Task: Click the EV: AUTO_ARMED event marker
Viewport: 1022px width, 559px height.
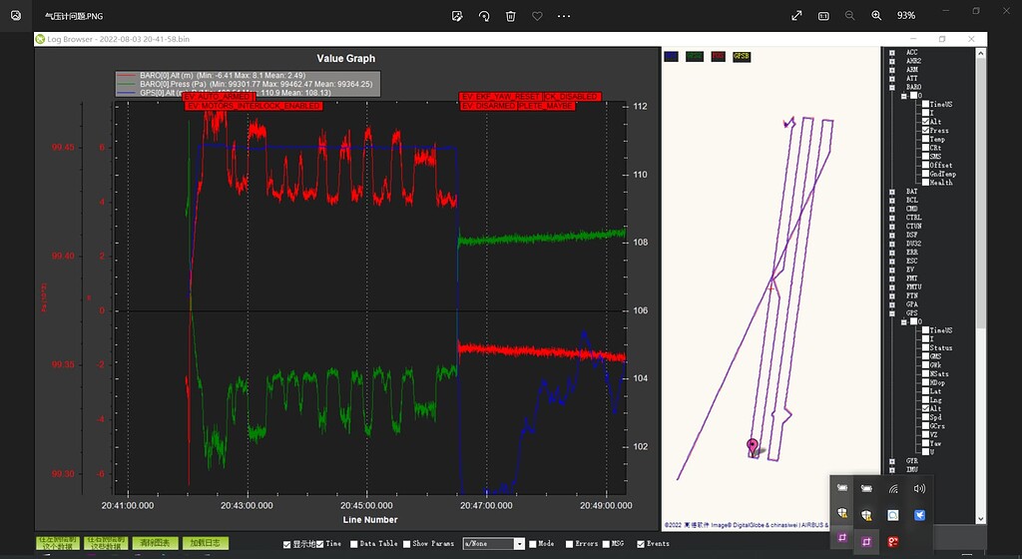Action: pos(217,97)
